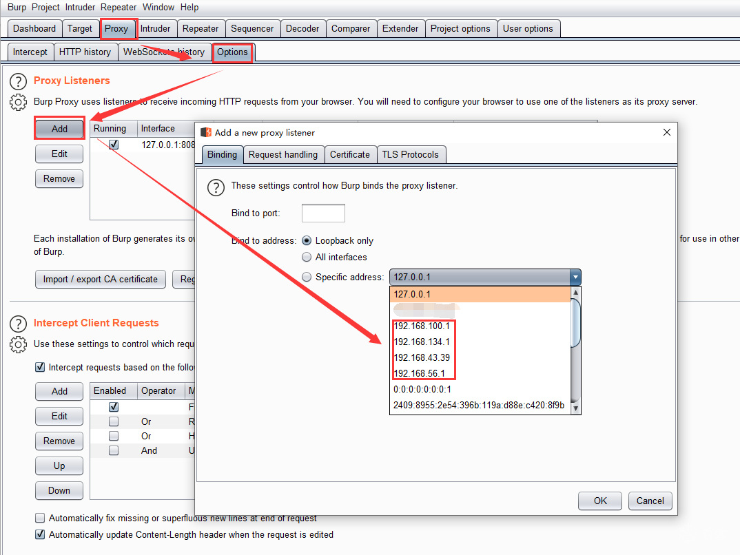
Task: Click Edit button for Proxy Listeners
Action: (x=59, y=154)
